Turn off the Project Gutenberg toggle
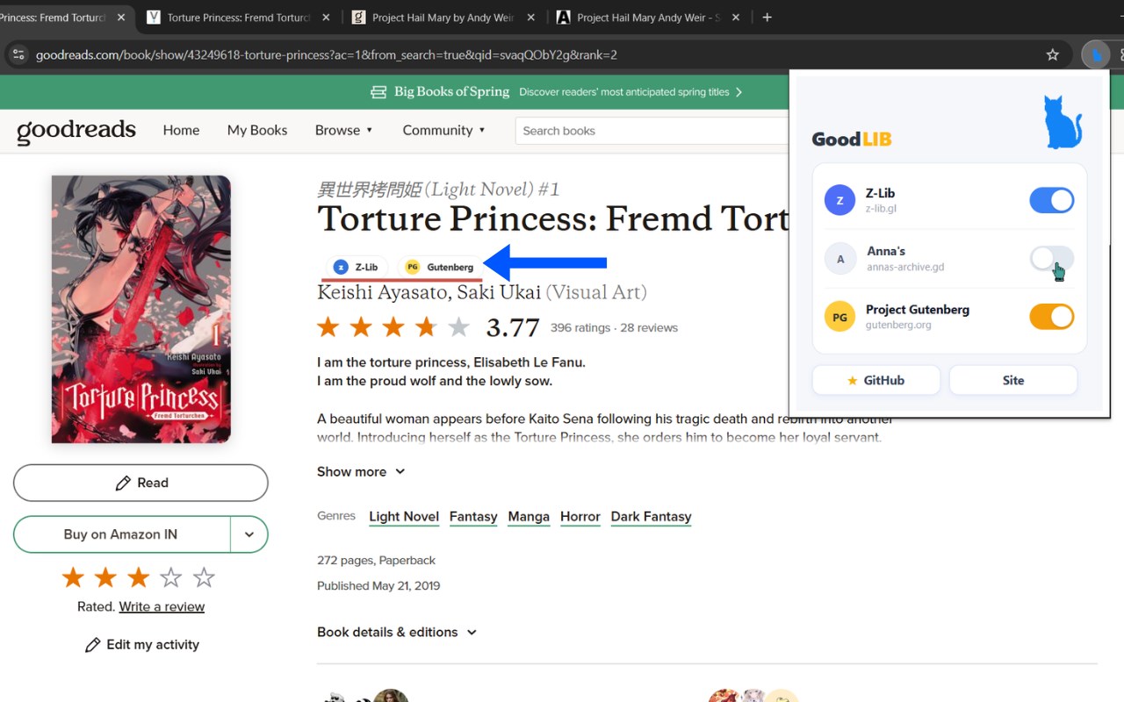 click(1051, 317)
